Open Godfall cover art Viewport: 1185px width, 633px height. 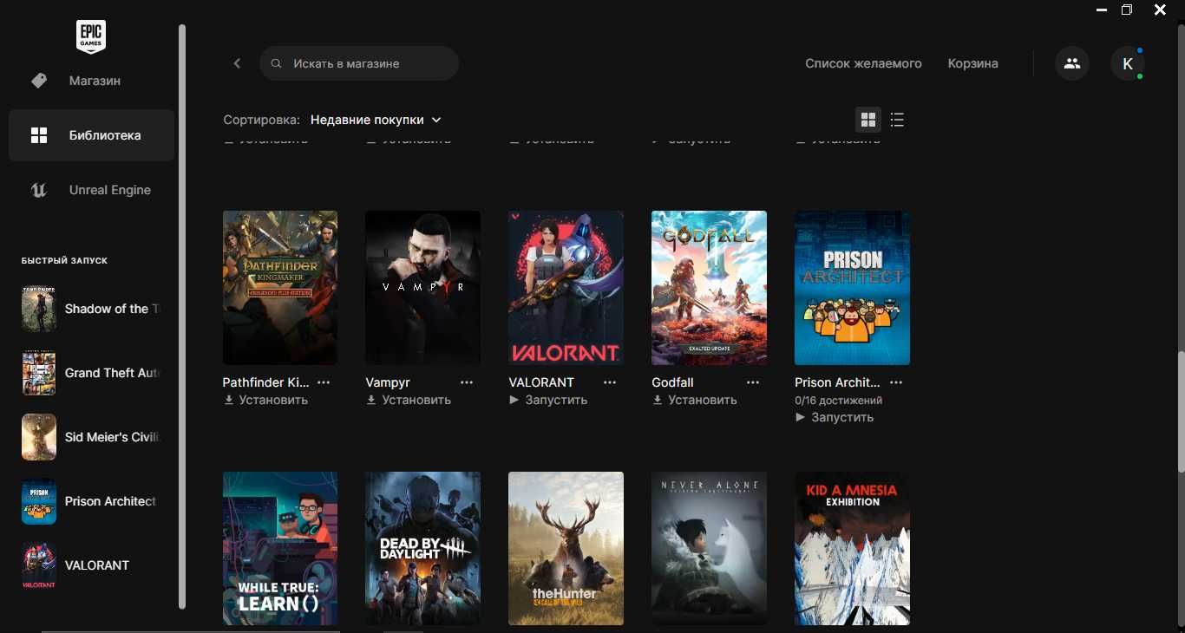pos(709,288)
